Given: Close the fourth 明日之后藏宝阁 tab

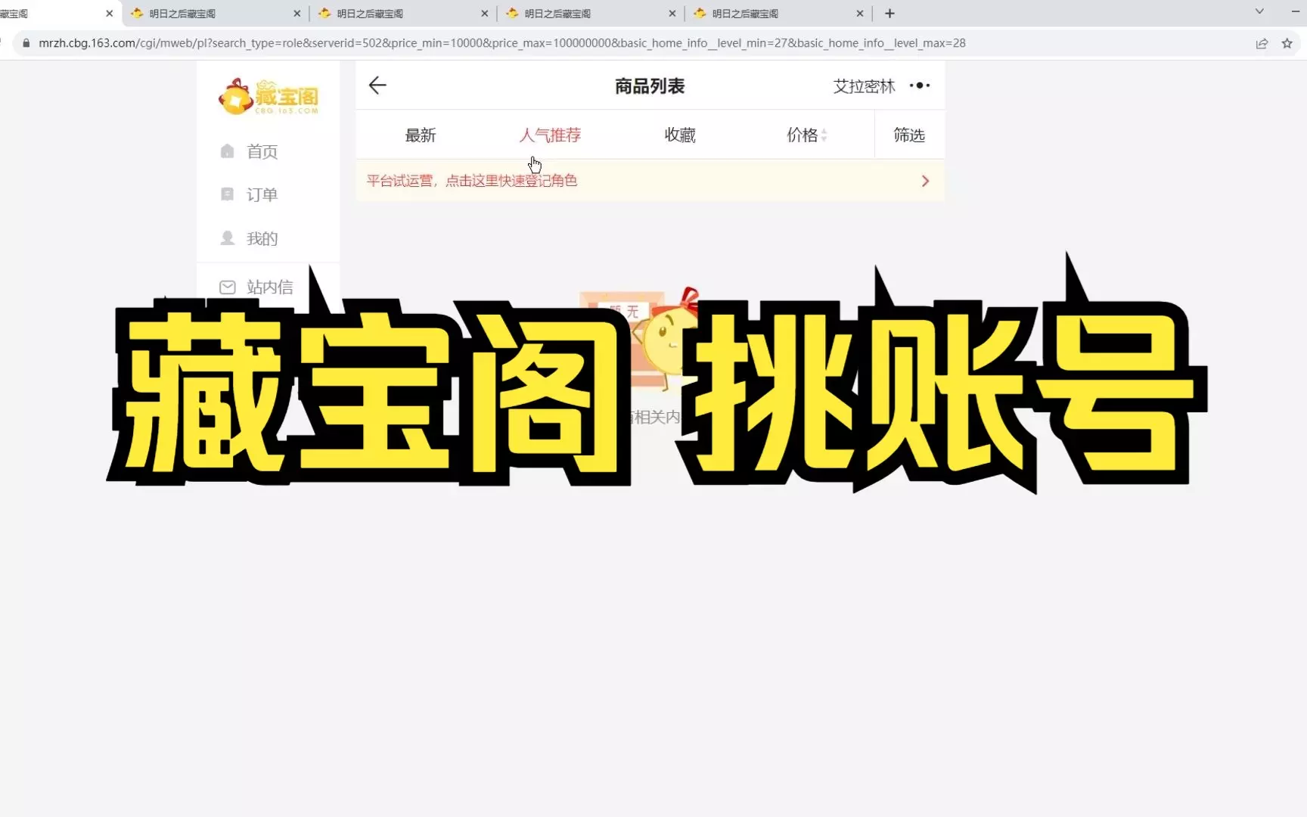Looking at the screenshot, I should 672,14.
